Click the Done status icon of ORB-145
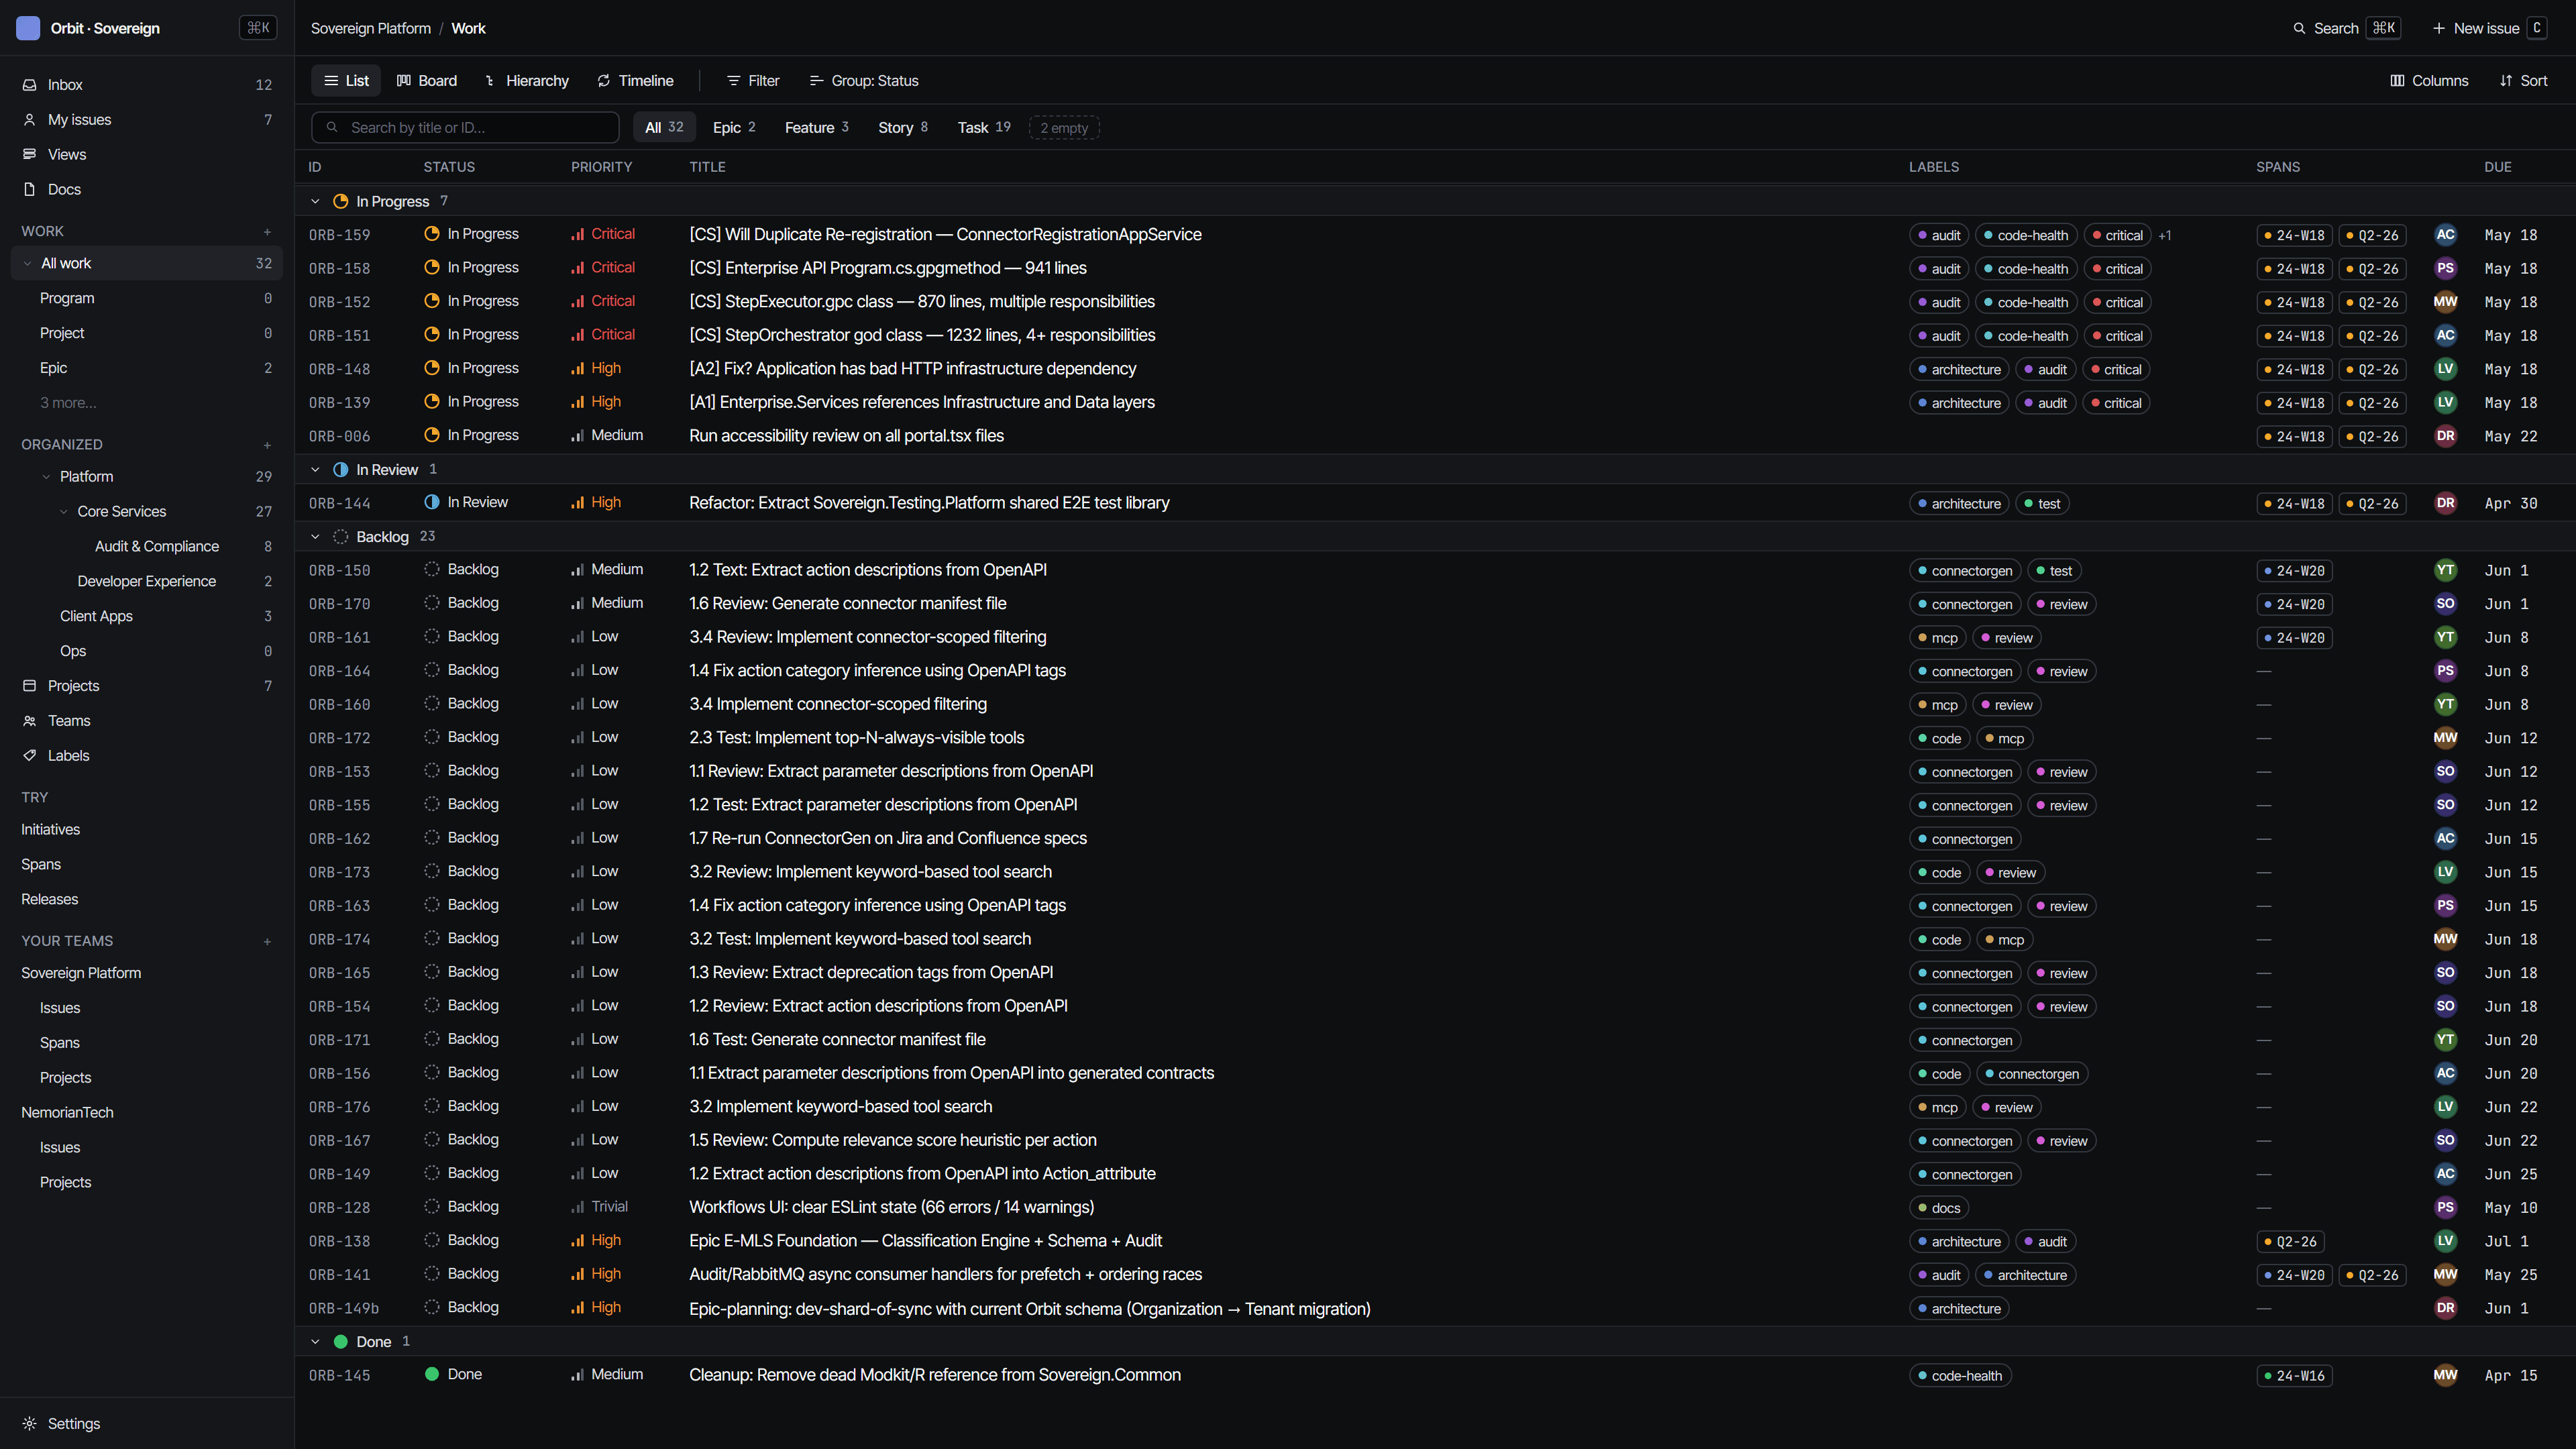The image size is (2576, 1449). tap(432, 1374)
